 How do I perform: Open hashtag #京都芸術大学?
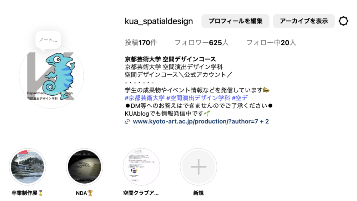coord(145,98)
